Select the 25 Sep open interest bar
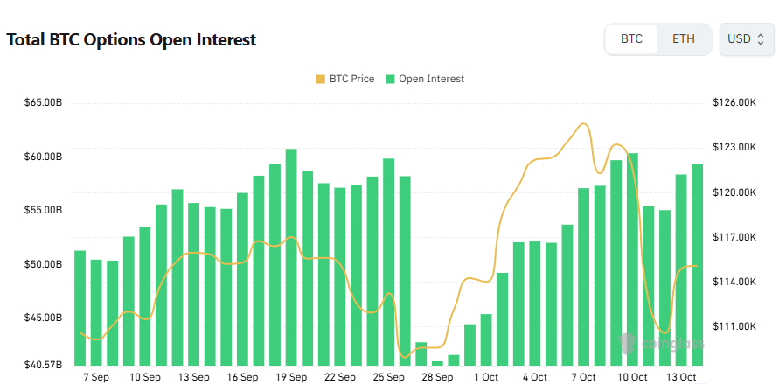This screenshot has height=384, width=779. 388,262
